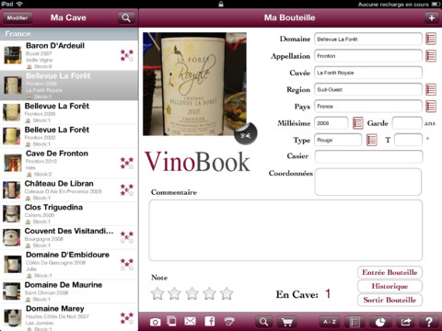
Task: Focus the Casier field
Action: click(x=368, y=156)
